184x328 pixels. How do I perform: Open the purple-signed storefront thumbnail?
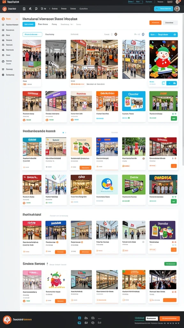[56, 101]
